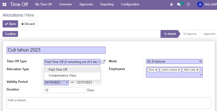The image size is (217, 111).
Task: Remove Aris from Employees tags
Action: tap(156, 70)
